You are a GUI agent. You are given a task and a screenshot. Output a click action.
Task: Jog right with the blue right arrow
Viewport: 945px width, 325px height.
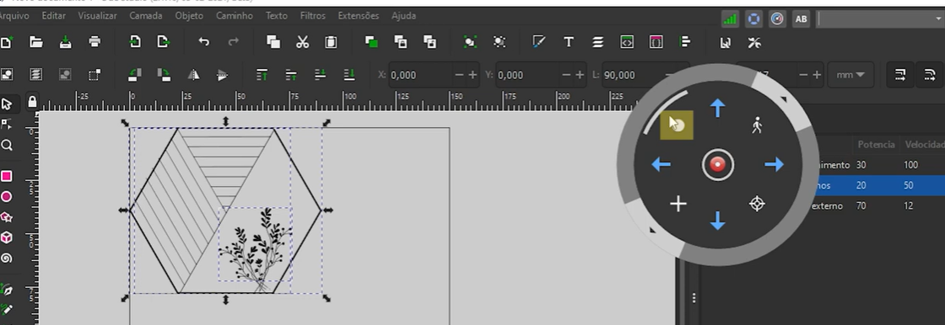tap(775, 164)
